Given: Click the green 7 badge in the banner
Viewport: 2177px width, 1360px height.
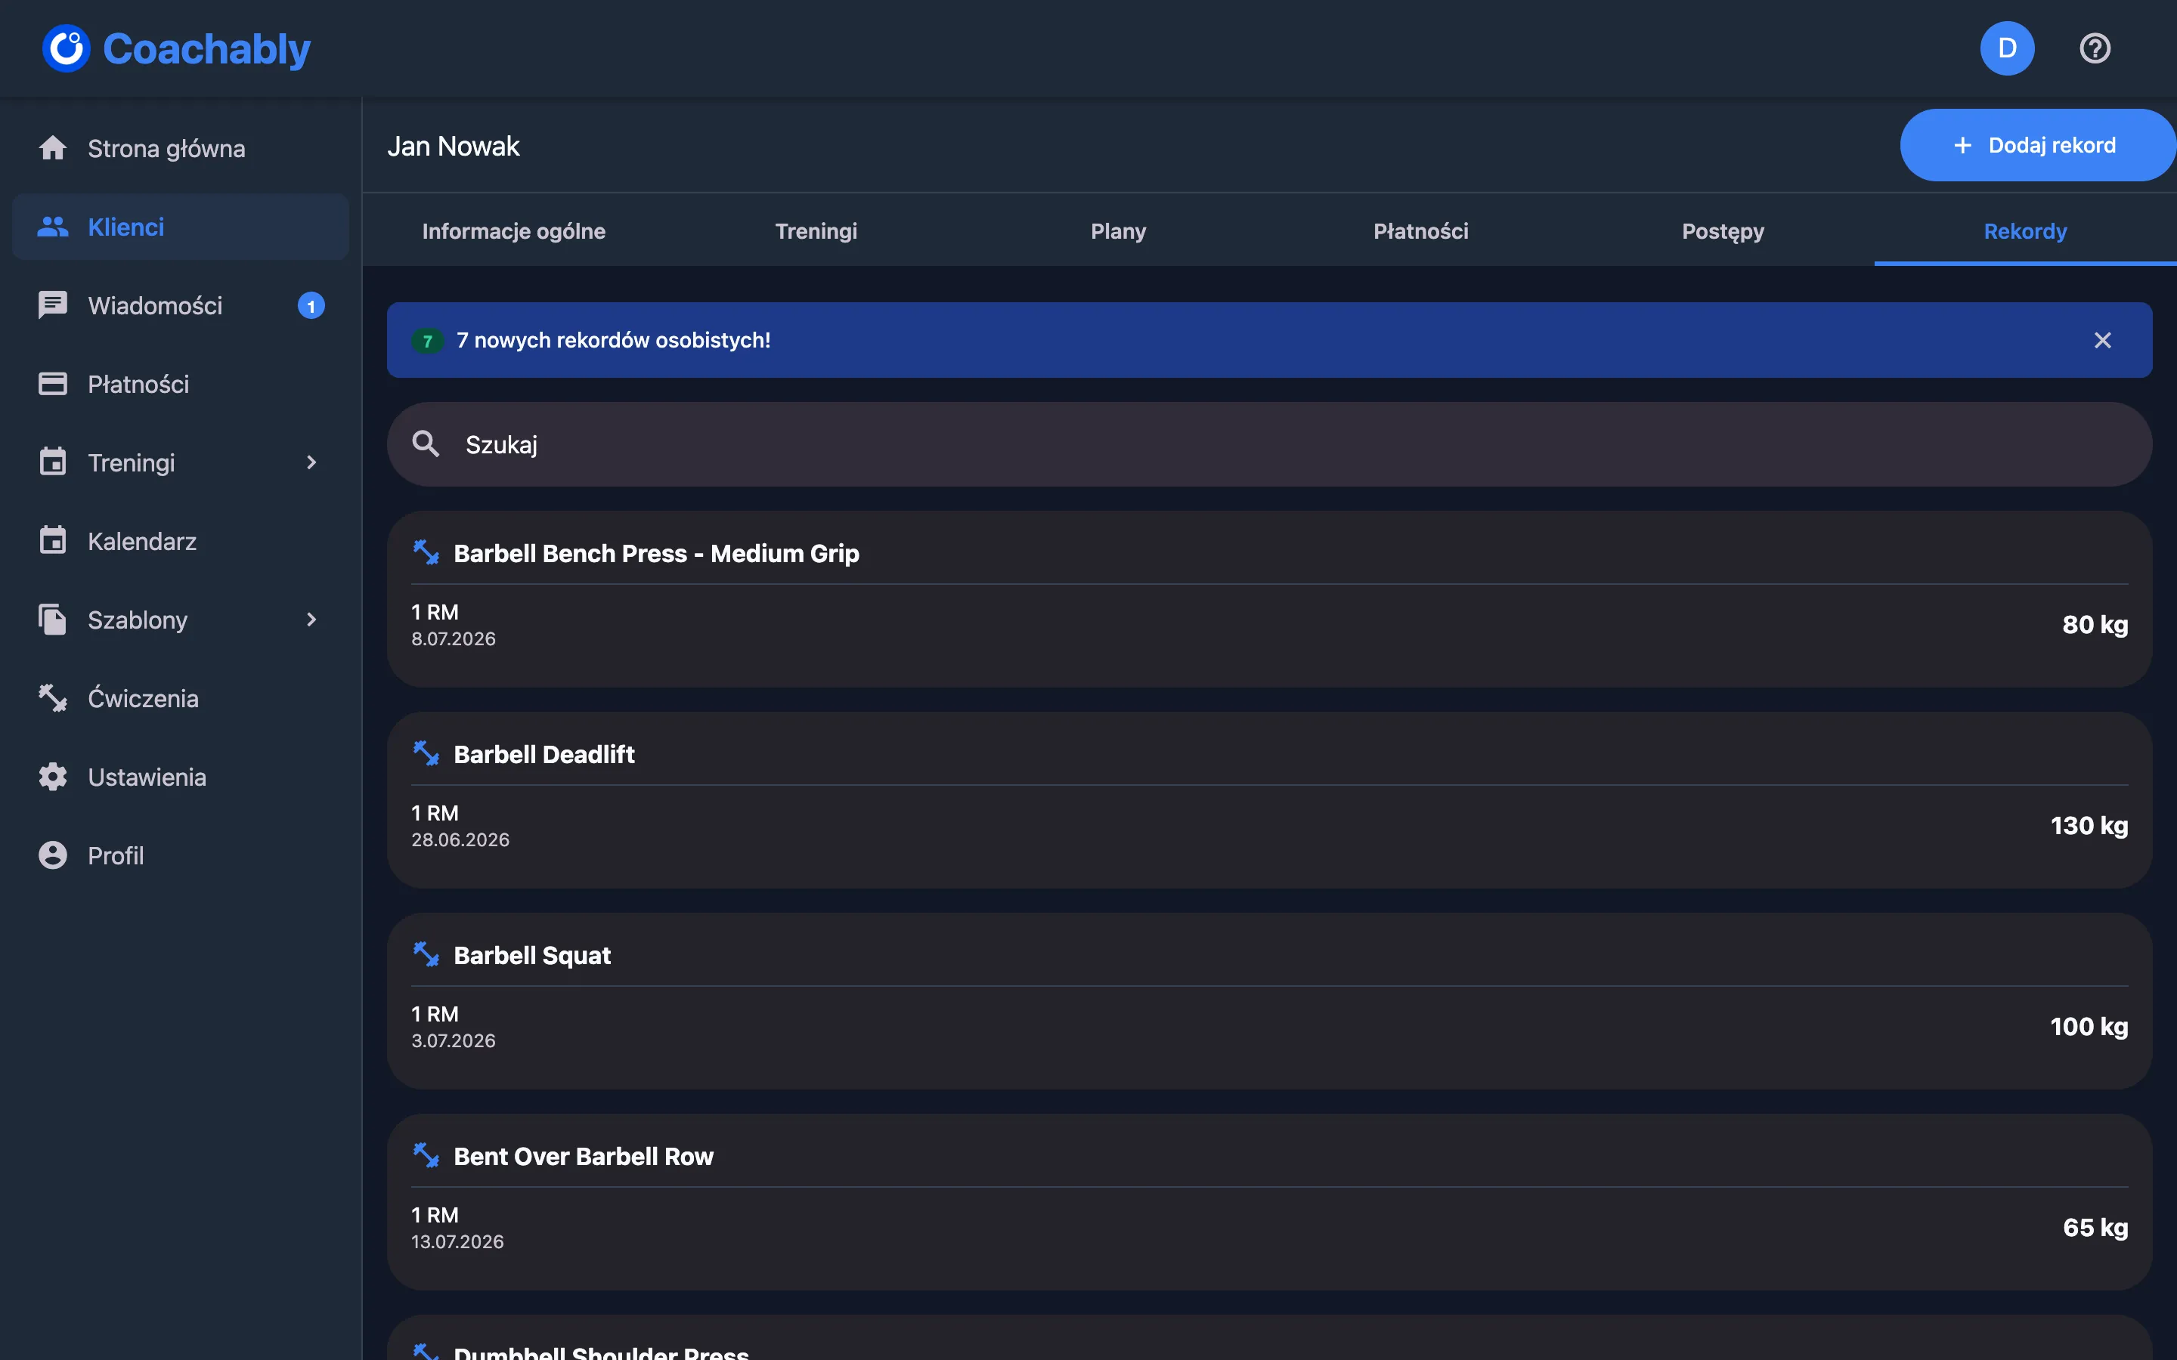Looking at the screenshot, I should (427, 341).
